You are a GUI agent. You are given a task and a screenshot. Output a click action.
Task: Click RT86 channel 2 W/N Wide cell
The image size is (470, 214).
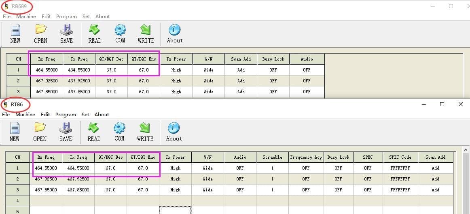(x=208, y=179)
